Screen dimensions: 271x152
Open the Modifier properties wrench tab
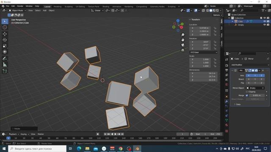(x=227, y=101)
